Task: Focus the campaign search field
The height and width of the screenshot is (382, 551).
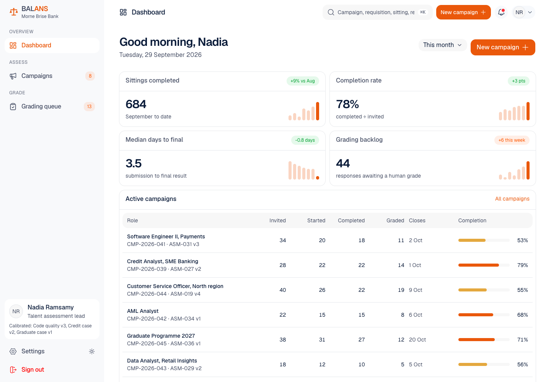Action: 378,12
